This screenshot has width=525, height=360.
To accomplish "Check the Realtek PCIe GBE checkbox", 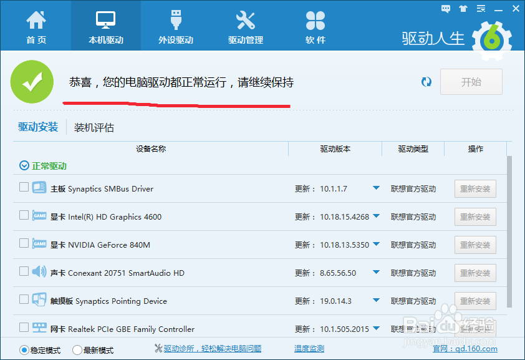I will [x=24, y=327].
